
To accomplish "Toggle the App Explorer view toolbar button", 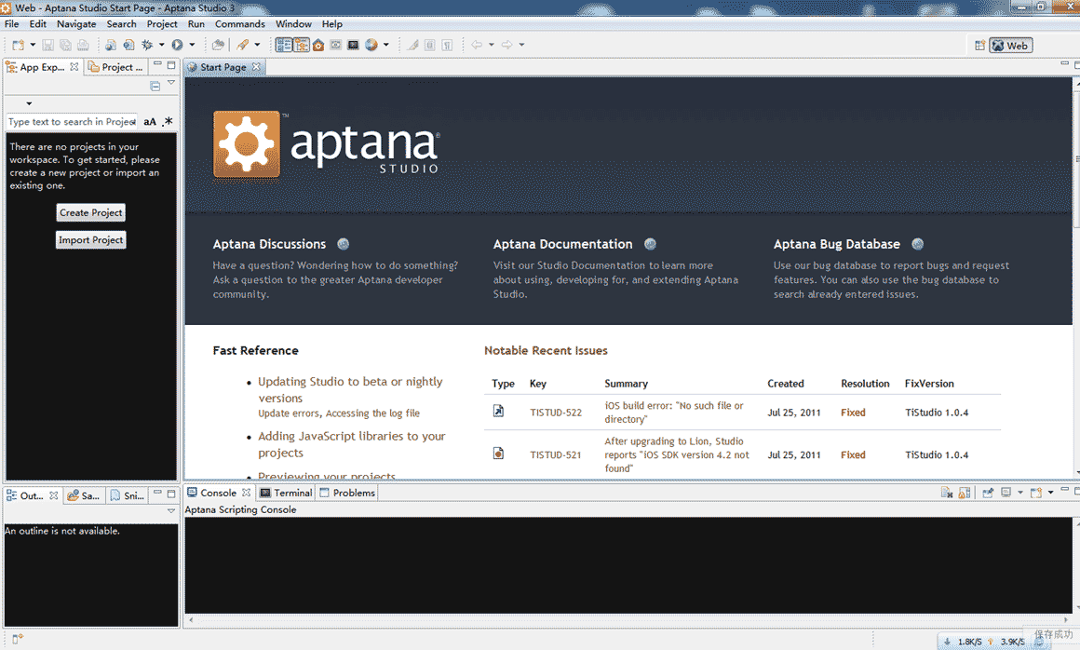I will (x=155, y=86).
